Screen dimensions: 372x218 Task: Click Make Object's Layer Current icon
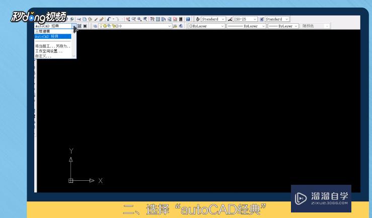click(x=175, y=26)
